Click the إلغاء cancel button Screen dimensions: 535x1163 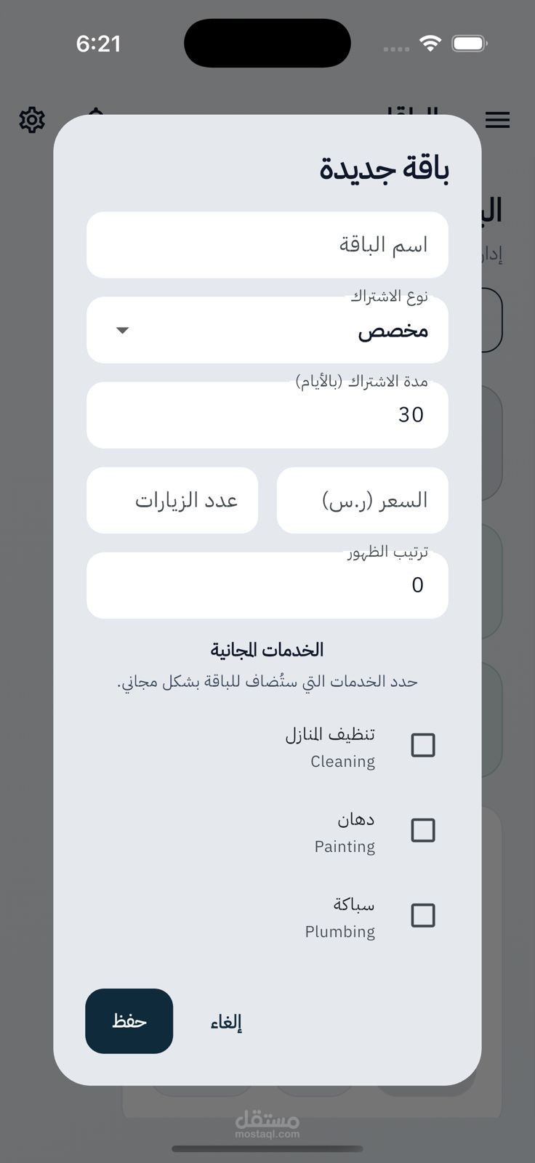[x=226, y=1022]
